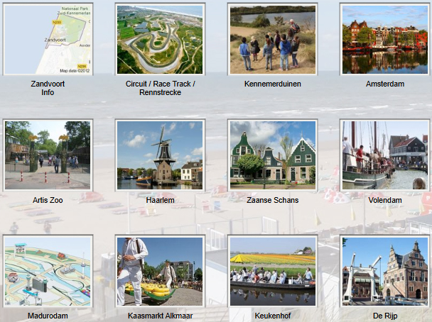432x322 pixels.
Task: Follow the "Kennemerduinen" caption link
Action: pos(272,84)
